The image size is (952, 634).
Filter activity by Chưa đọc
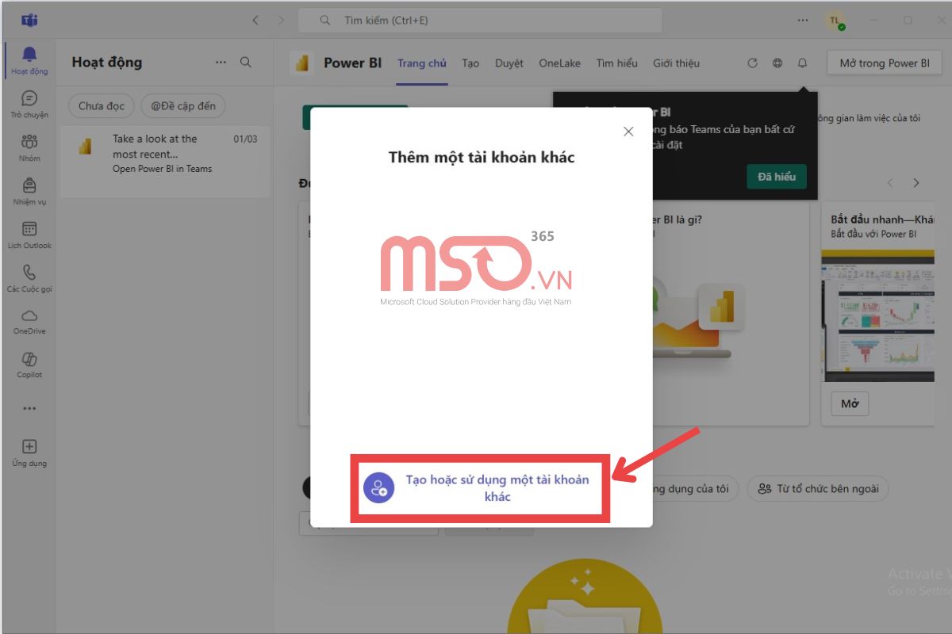pyautogui.click(x=102, y=106)
